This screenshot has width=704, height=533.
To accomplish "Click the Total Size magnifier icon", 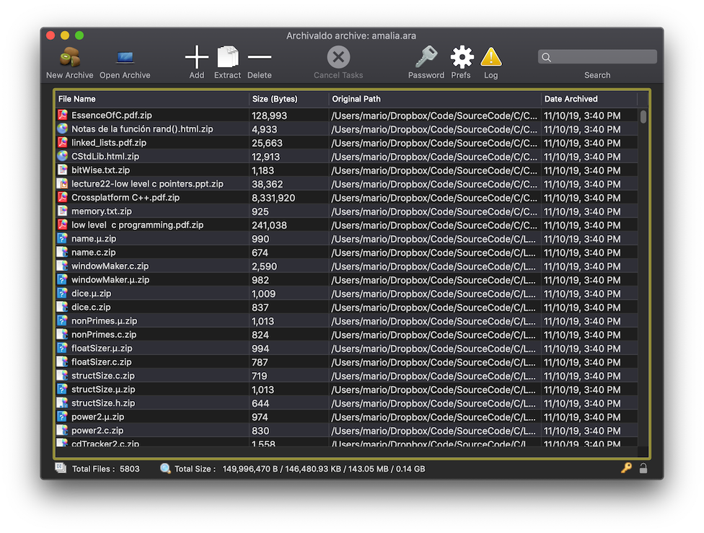I will pyautogui.click(x=165, y=468).
